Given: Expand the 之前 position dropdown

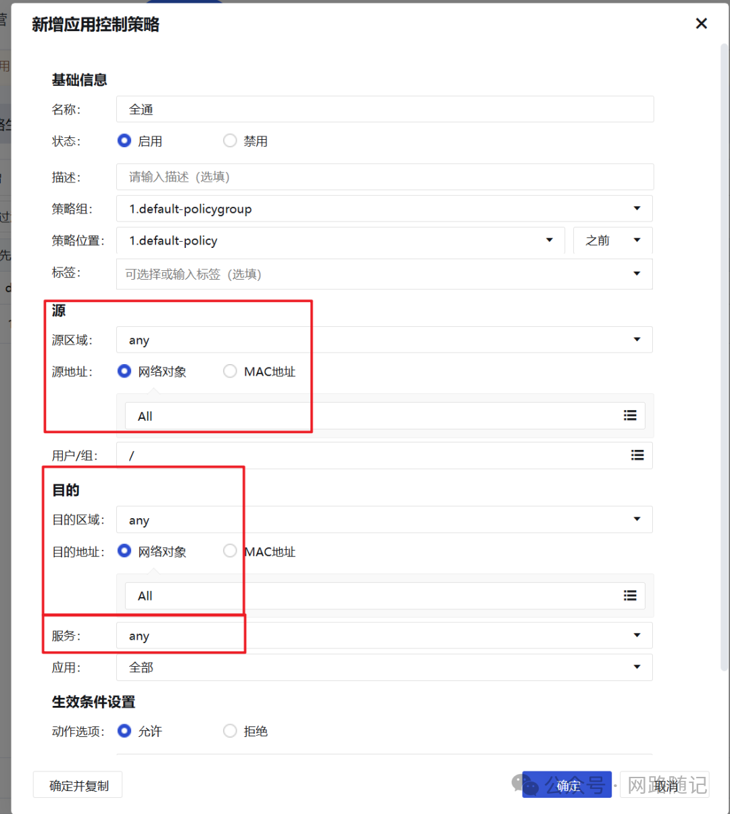Looking at the screenshot, I should 635,240.
